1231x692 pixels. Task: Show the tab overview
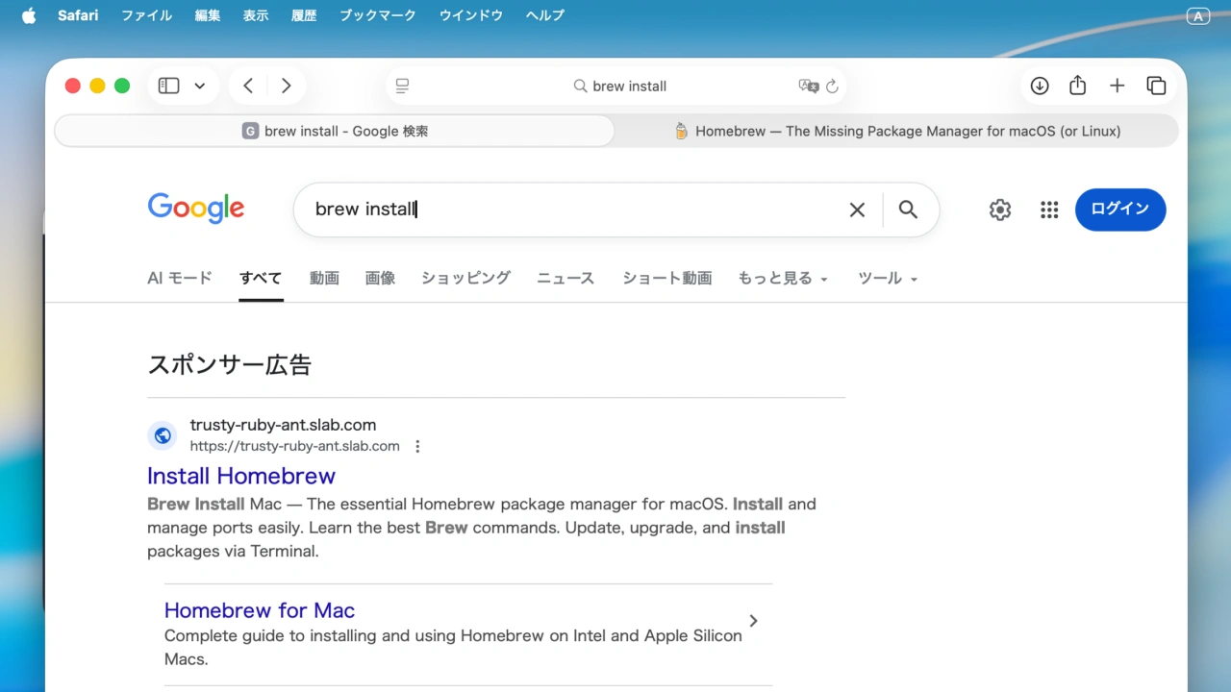point(1156,86)
